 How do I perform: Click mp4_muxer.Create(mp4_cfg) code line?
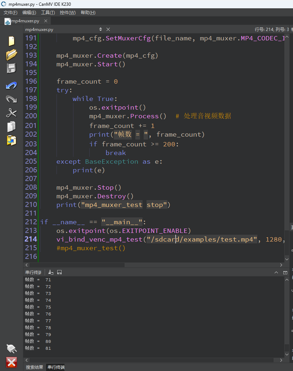click(107, 56)
